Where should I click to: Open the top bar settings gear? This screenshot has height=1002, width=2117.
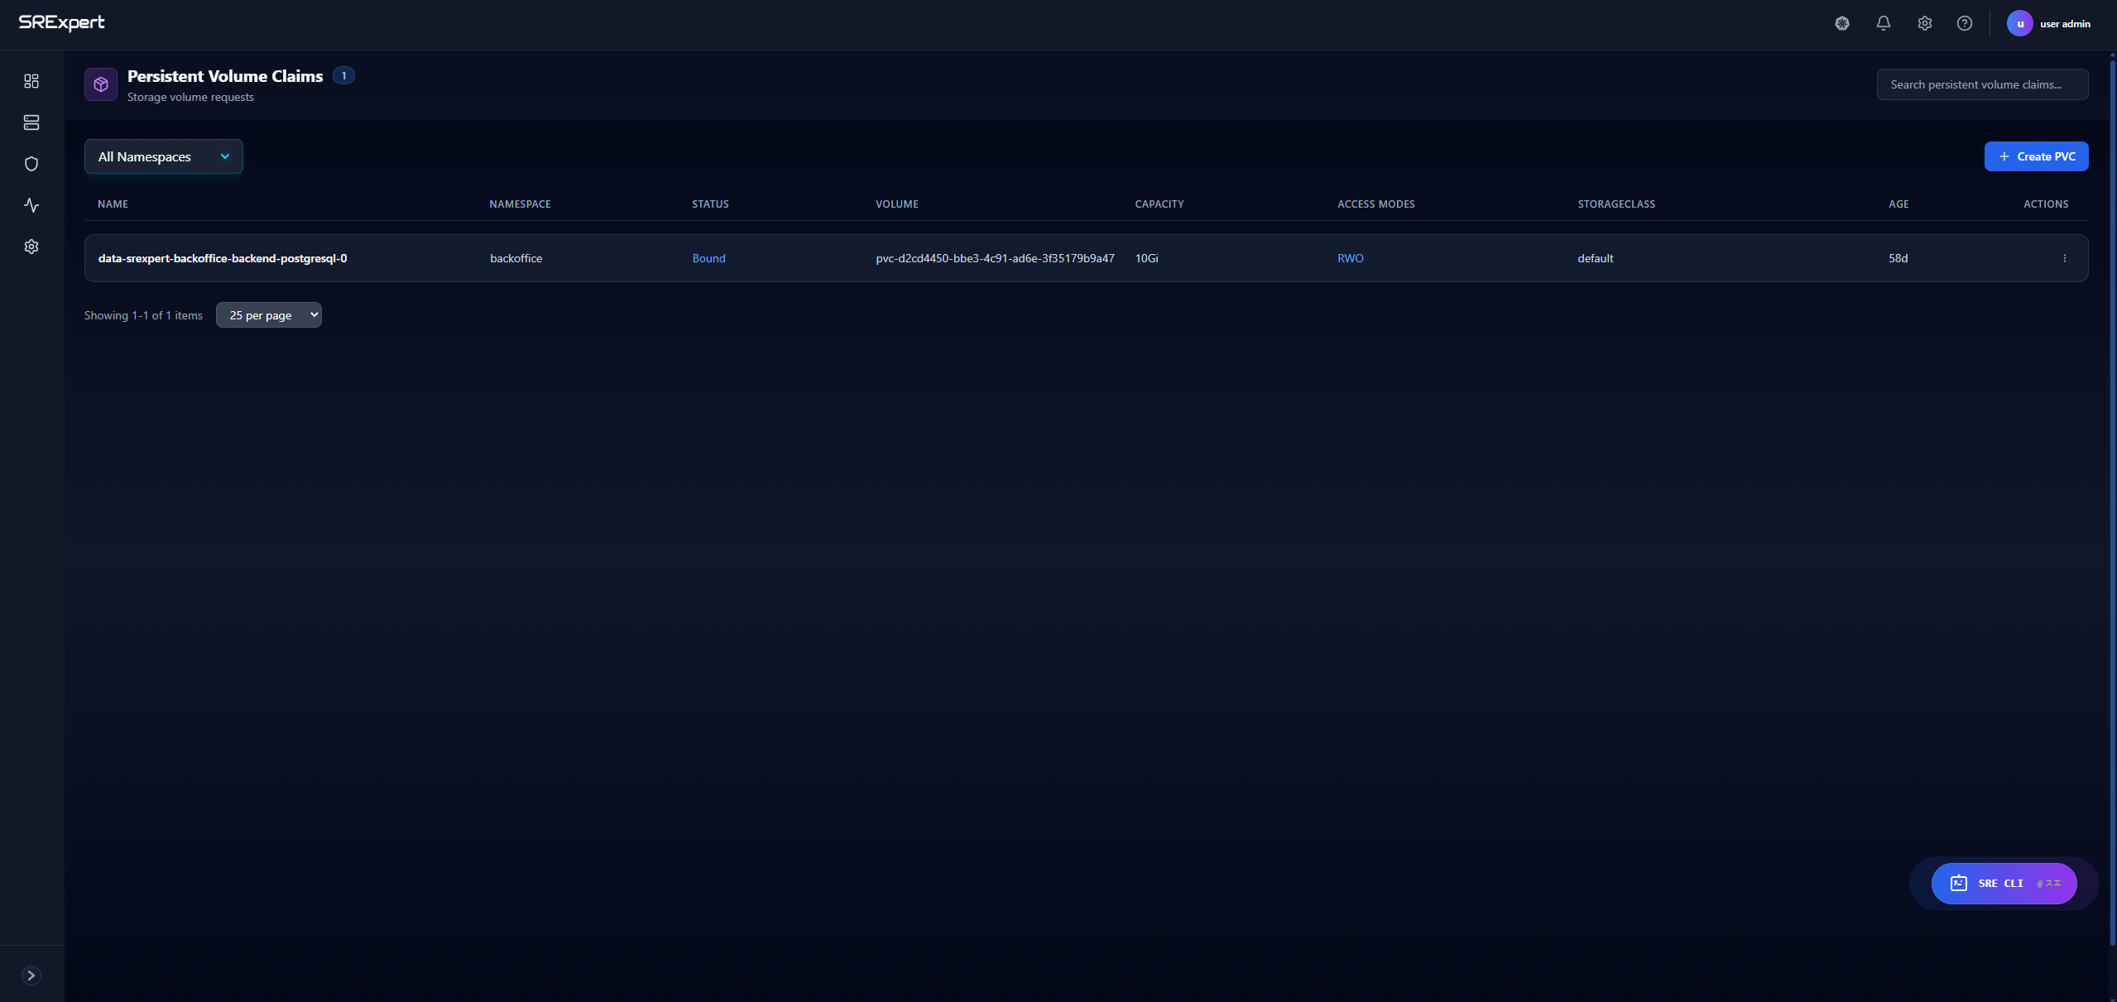tap(1924, 23)
